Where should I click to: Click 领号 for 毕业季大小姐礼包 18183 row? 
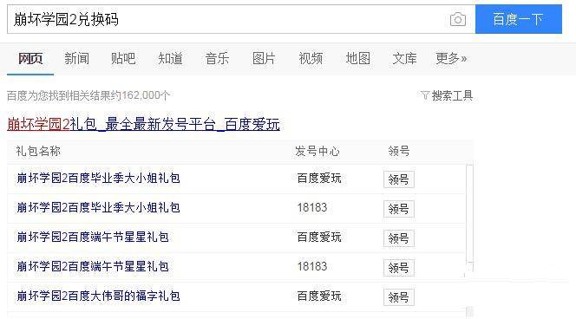(x=398, y=209)
